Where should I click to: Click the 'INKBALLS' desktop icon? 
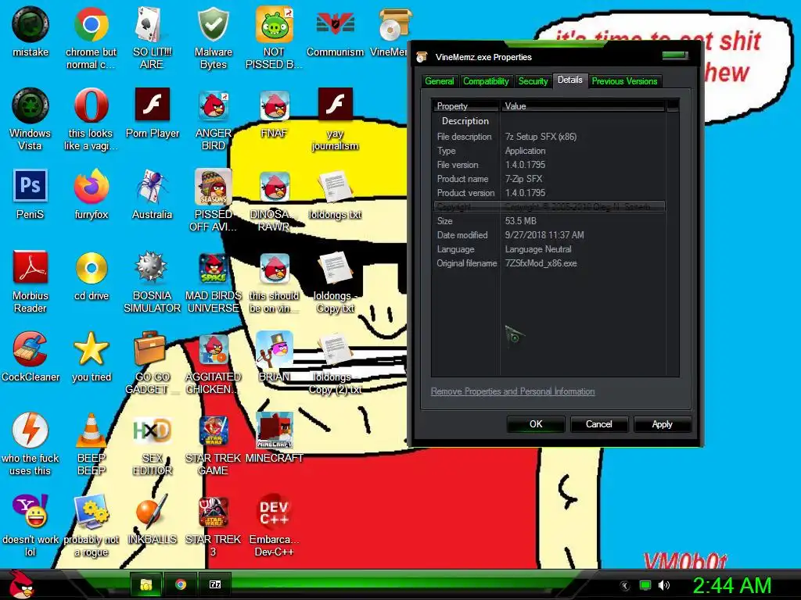[x=152, y=520]
